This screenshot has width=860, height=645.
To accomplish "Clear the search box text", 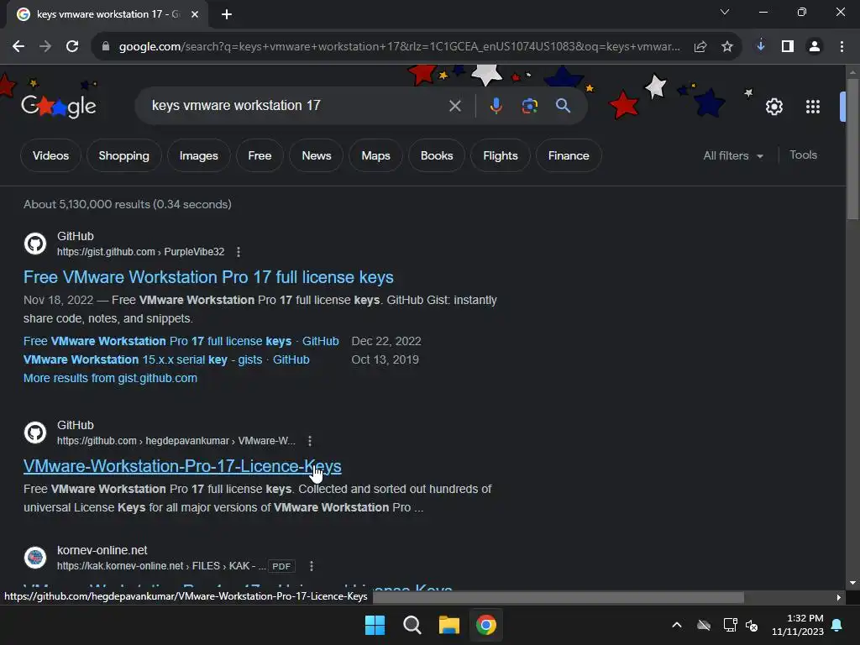I will [454, 106].
